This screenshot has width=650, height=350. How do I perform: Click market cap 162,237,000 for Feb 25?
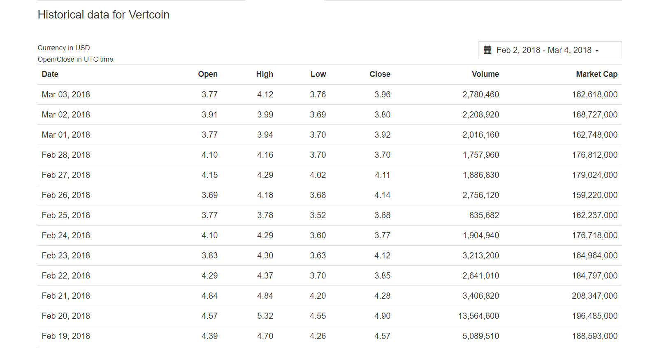594,215
